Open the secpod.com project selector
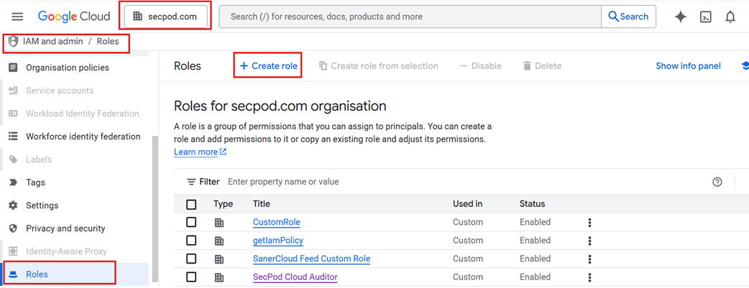 pos(166,17)
